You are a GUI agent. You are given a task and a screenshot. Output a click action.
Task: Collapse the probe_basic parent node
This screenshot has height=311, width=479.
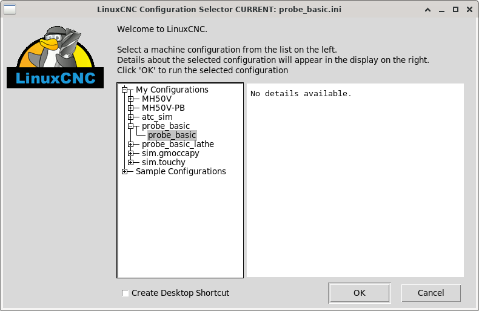click(131, 126)
